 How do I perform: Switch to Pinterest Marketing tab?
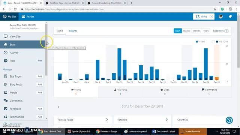pyautogui.click(x=106, y=3)
